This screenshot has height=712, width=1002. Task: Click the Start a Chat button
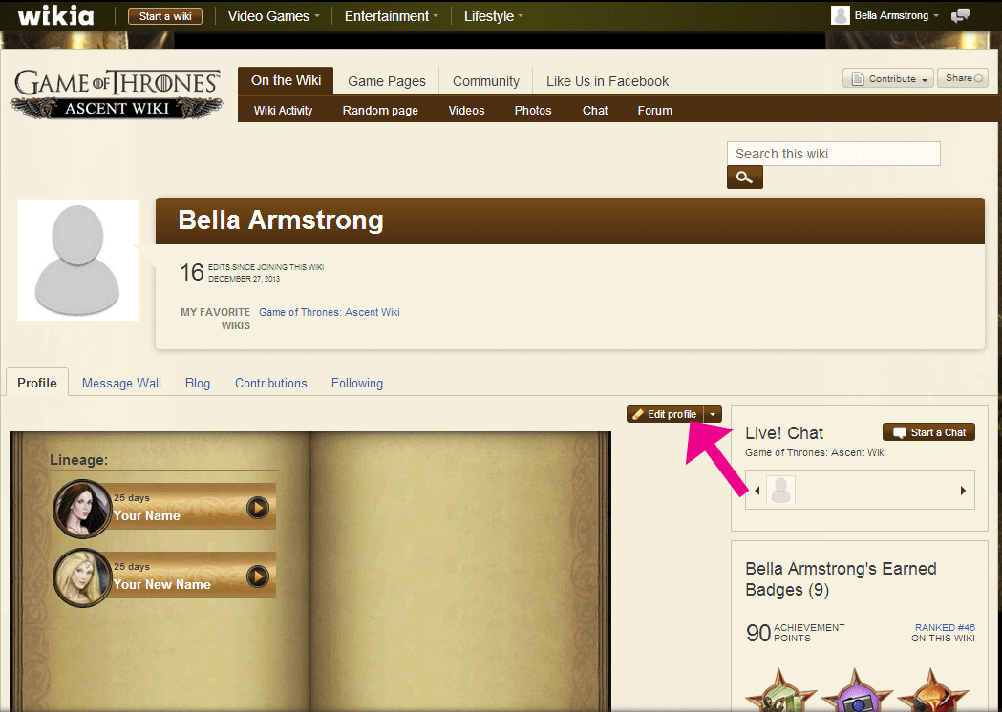928,432
